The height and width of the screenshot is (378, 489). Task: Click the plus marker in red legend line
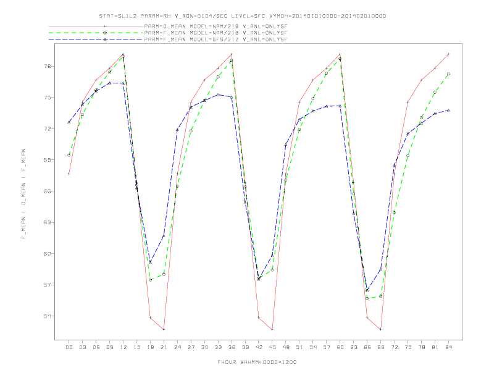[105, 26]
